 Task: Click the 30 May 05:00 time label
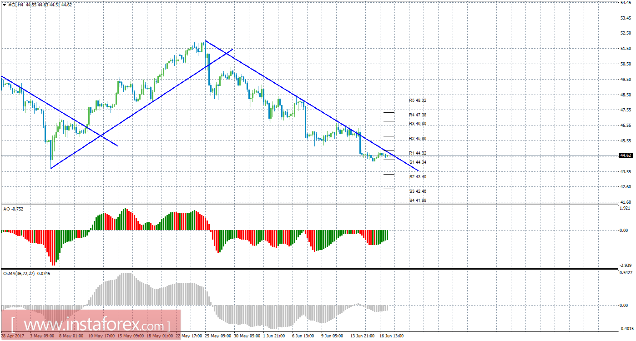tap(246, 336)
